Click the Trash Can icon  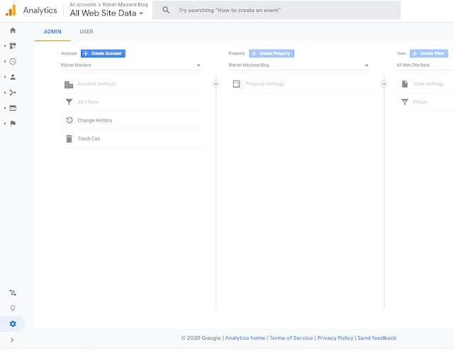pos(69,139)
